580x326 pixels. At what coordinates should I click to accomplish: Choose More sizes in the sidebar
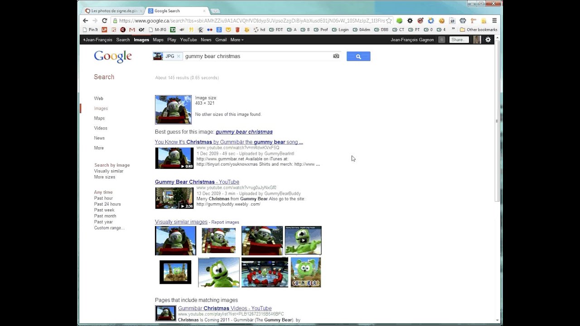[x=105, y=177]
